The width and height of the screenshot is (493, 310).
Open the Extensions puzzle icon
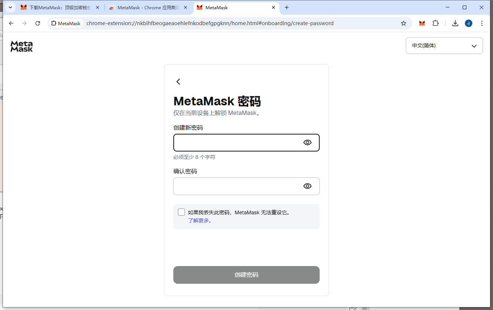(436, 23)
